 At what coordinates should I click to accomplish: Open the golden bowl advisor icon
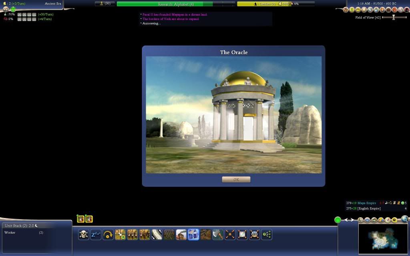[358, 10]
